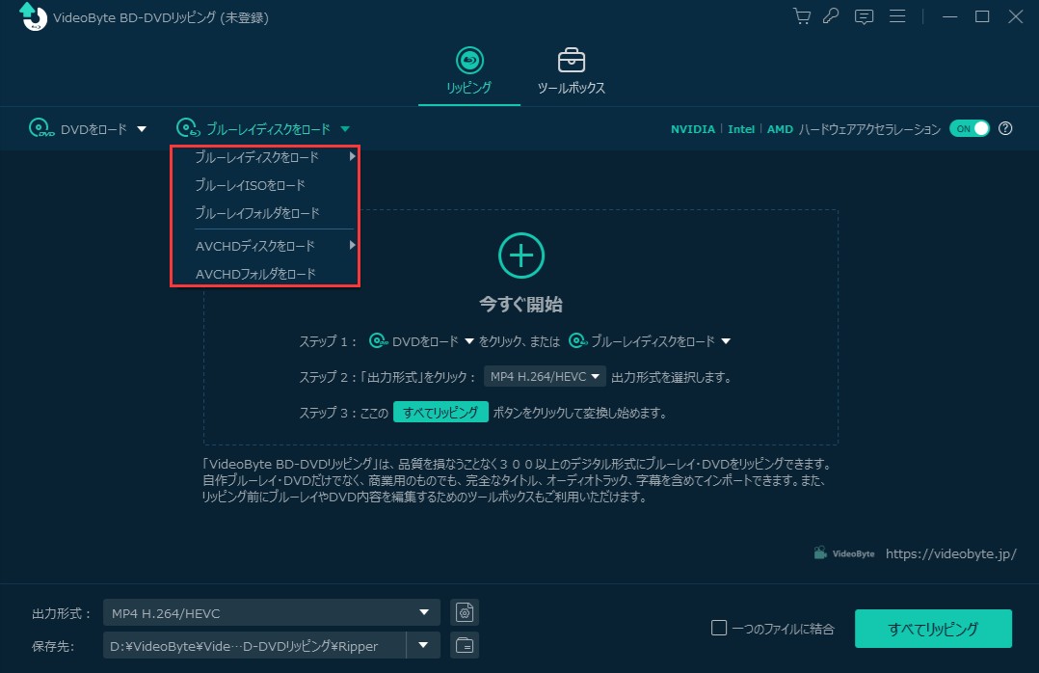Click the 出力形式 label
1039x673 pixels.
tap(62, 613)
